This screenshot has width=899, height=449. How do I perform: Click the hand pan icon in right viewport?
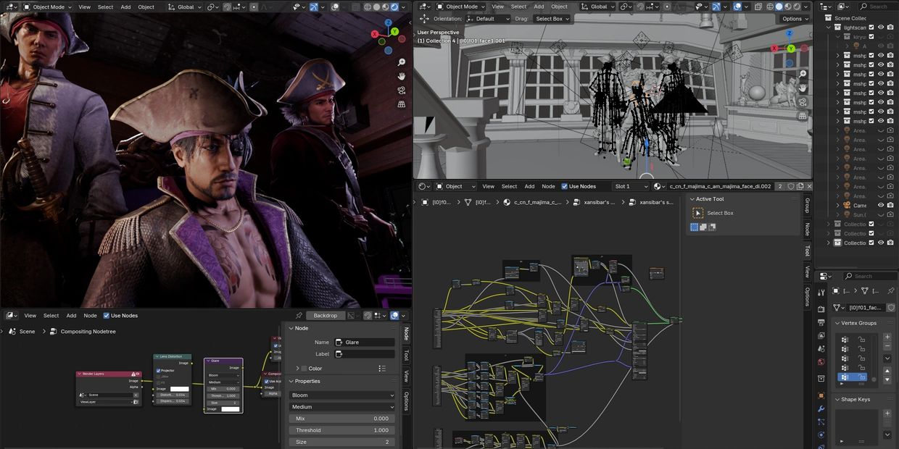803,88
